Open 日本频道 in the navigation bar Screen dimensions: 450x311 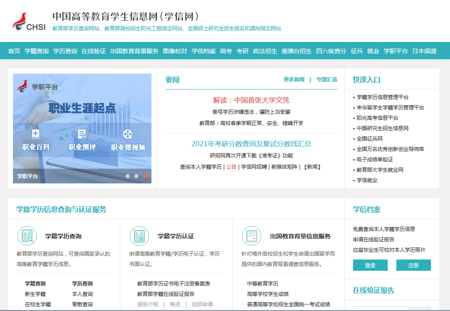click(x=424, y=51)
